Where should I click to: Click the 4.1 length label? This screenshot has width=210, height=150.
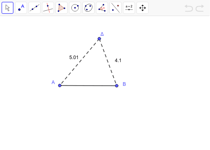(118, 60)
